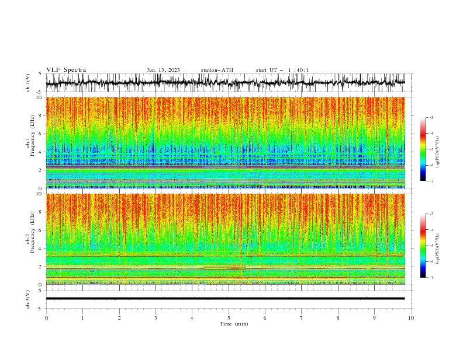Click the "2" kHz tick on ch.2 frequency axis

(41, 267)
